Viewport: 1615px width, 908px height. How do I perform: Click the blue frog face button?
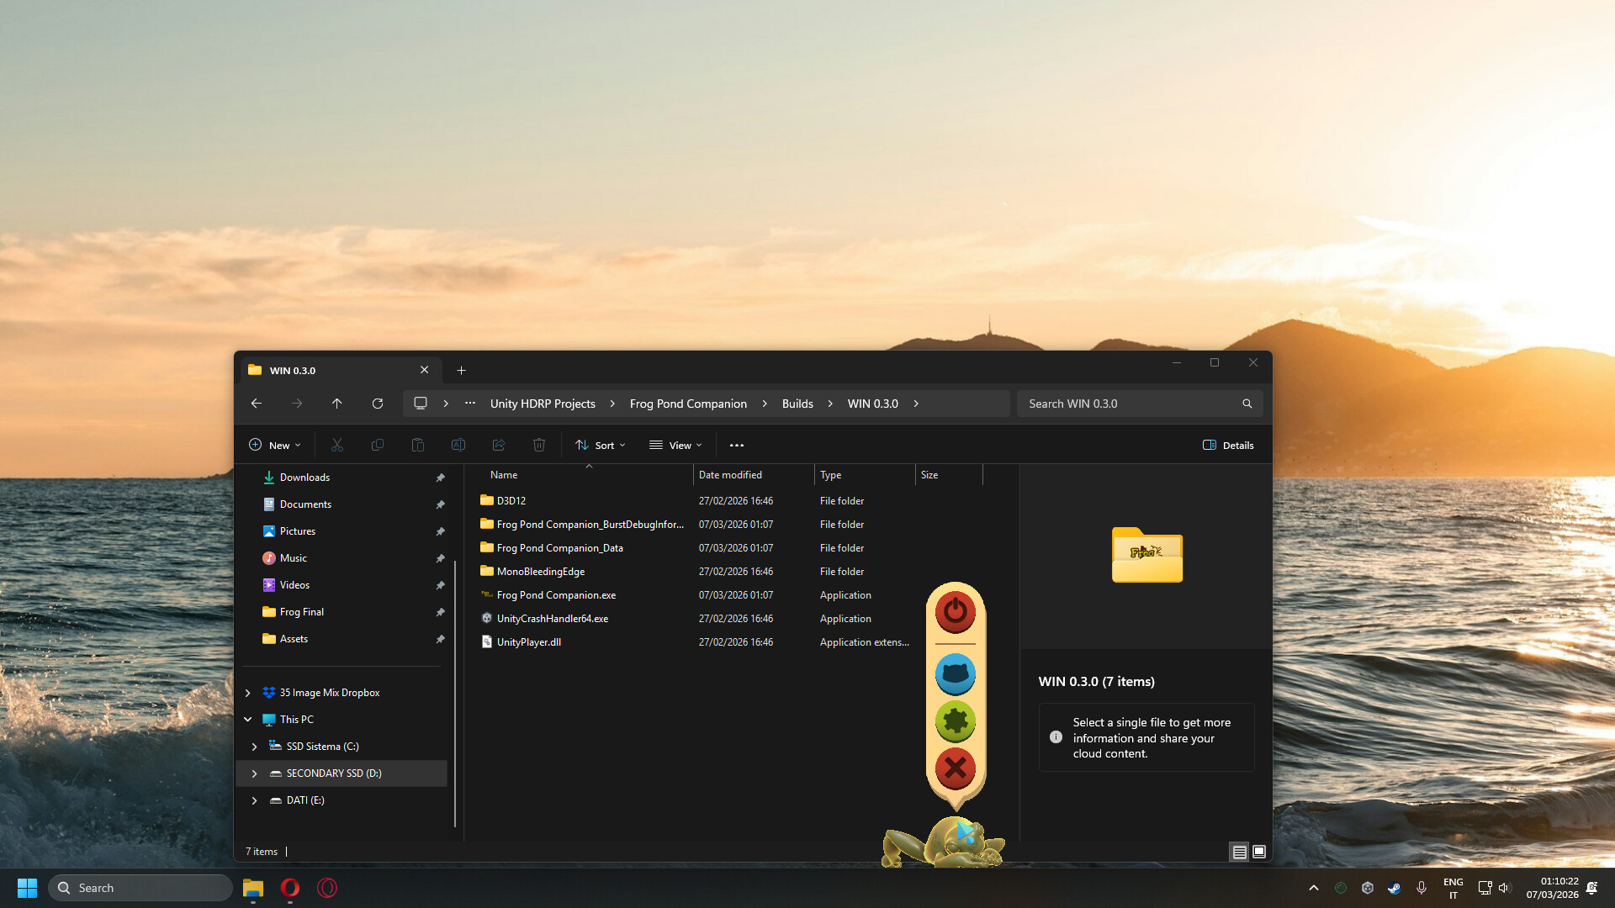coord(955,673)
